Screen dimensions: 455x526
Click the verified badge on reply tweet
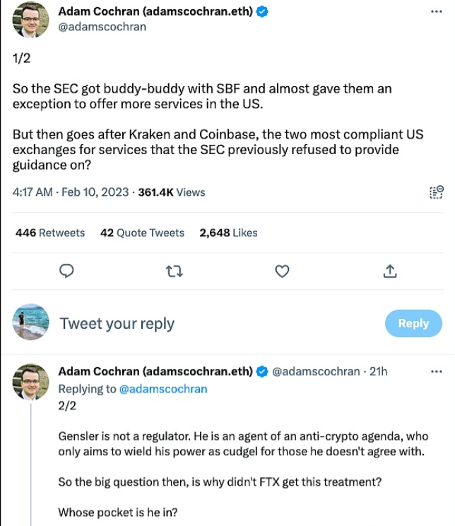click(x=261, y=371)
